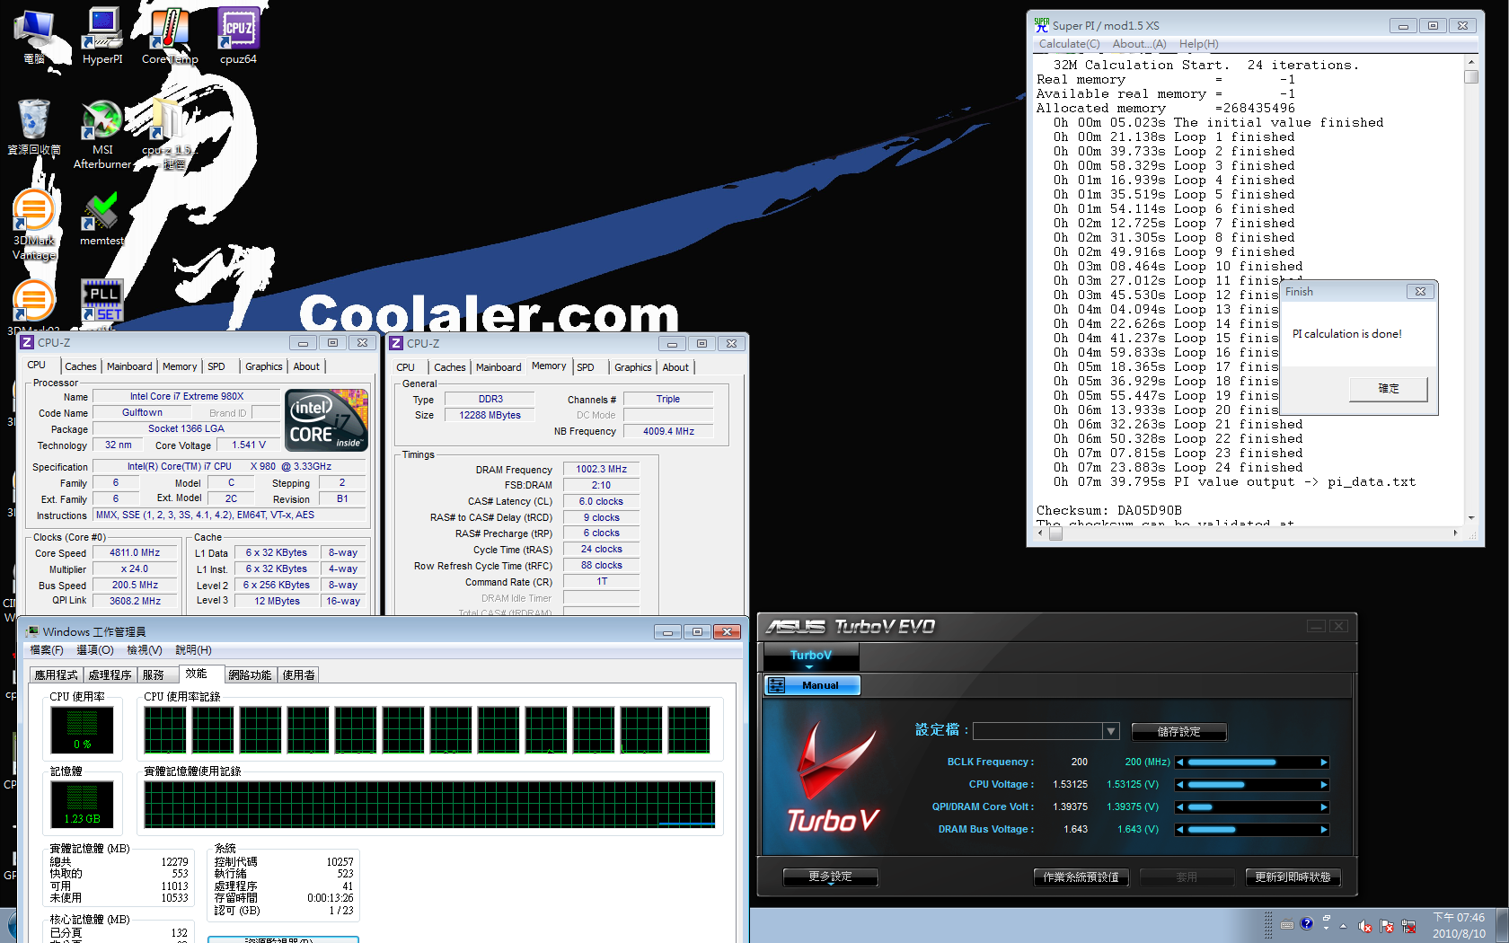Click the blue help icon in taskbar
Screen dimensions: 1509x943
click(1307, 923)
